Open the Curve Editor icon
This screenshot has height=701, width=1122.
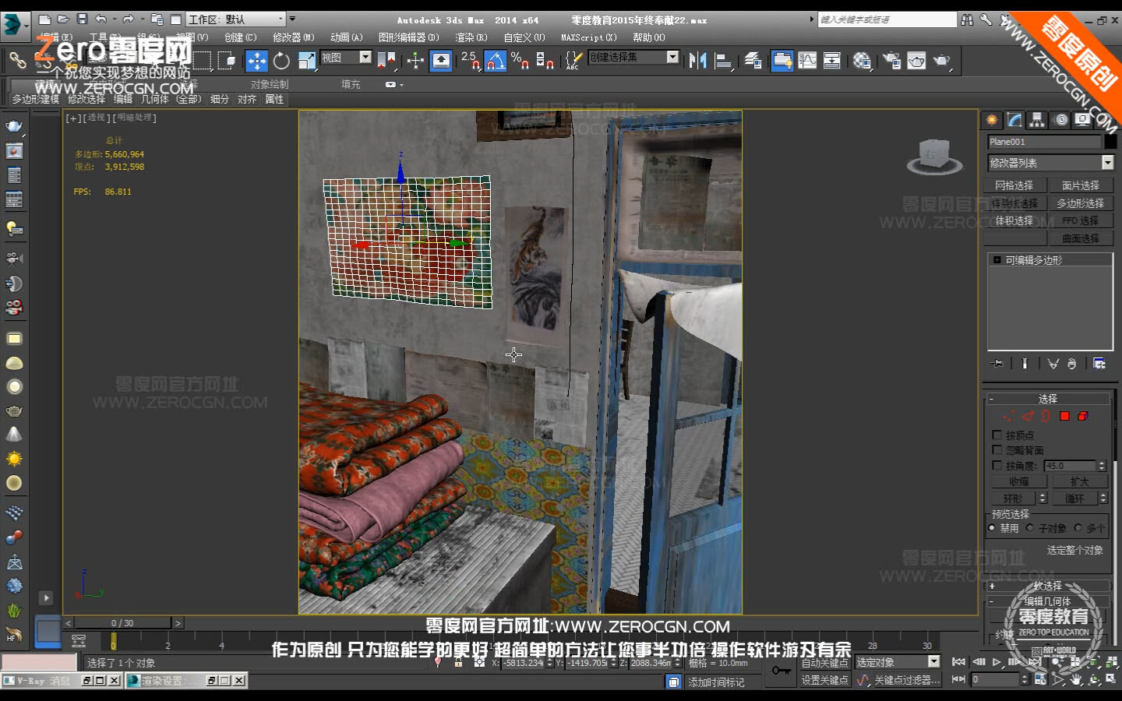pos(807,61)
